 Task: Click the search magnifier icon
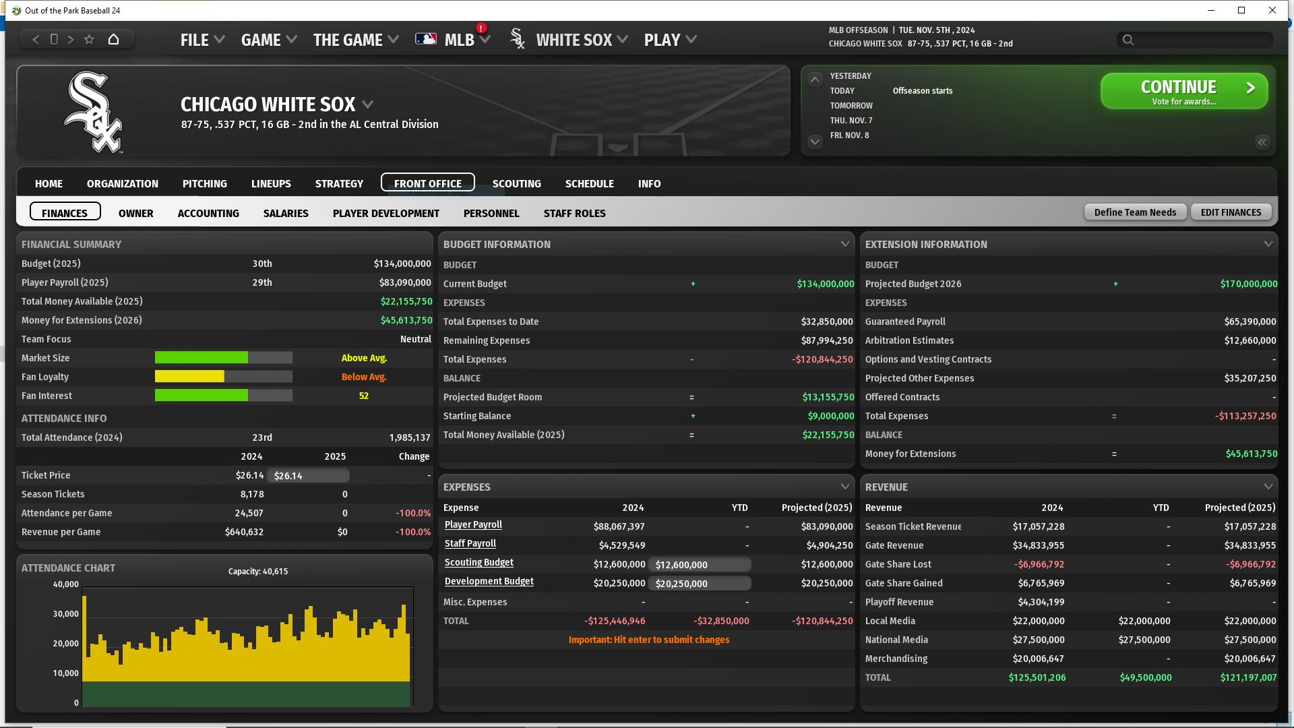click(1128, 40)
